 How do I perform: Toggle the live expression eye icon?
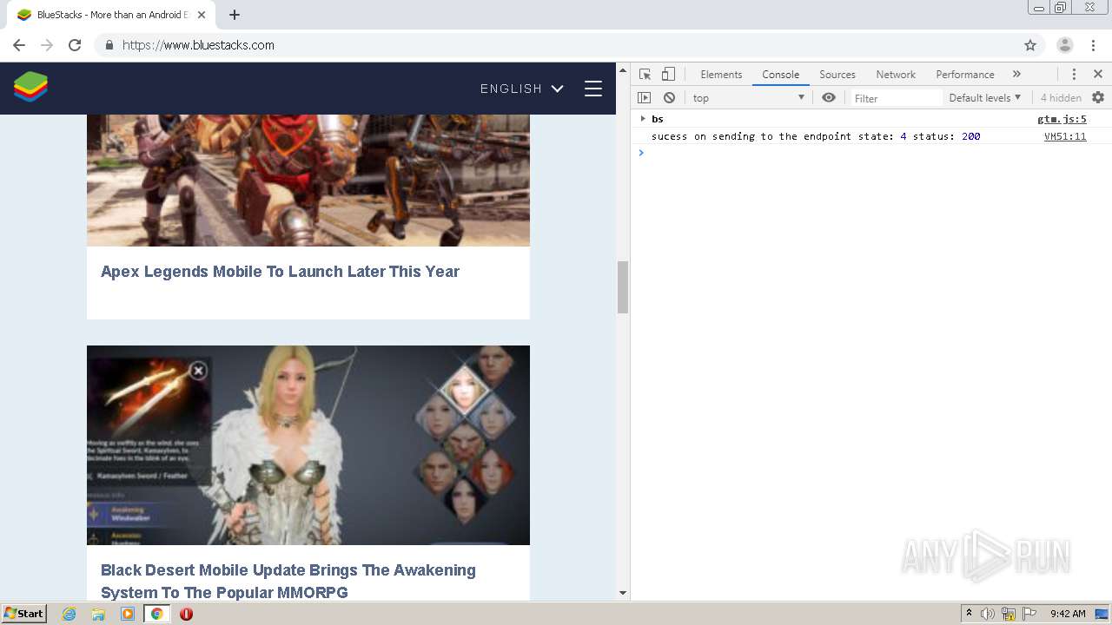[x=829, y=98]
